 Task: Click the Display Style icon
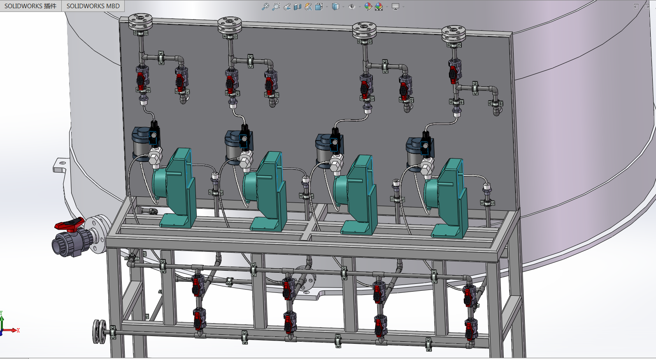point(336,7)
